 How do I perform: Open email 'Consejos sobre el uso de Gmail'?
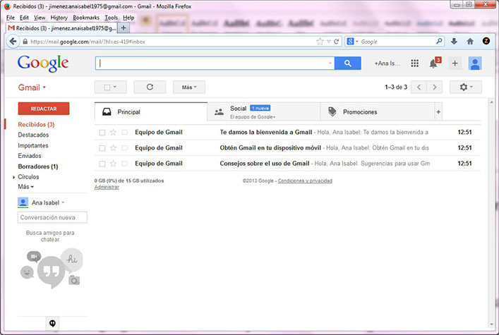tap(288, 164)
